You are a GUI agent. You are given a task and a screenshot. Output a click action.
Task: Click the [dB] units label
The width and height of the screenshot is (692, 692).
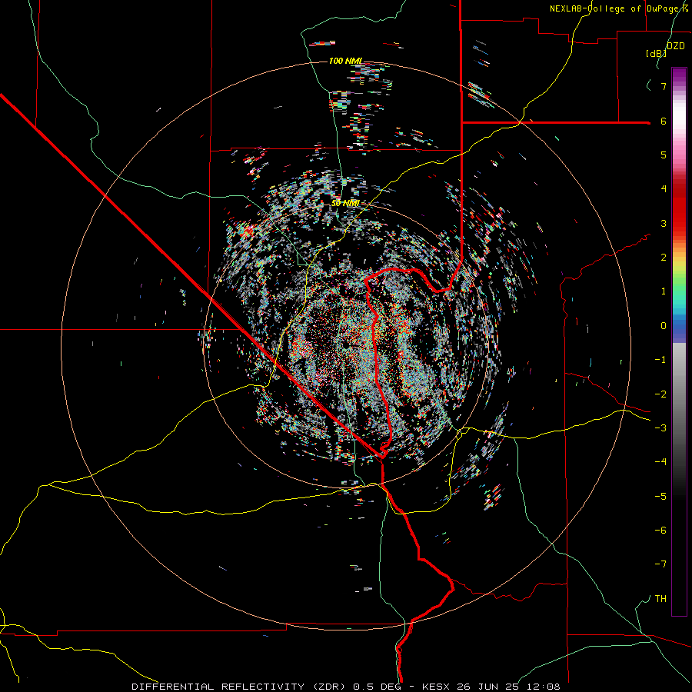click(x=656, y=53)
